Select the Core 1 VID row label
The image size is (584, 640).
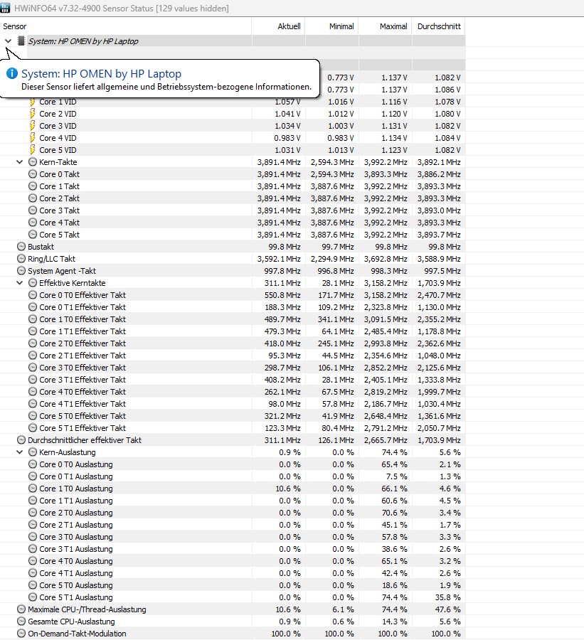(58, 102)
